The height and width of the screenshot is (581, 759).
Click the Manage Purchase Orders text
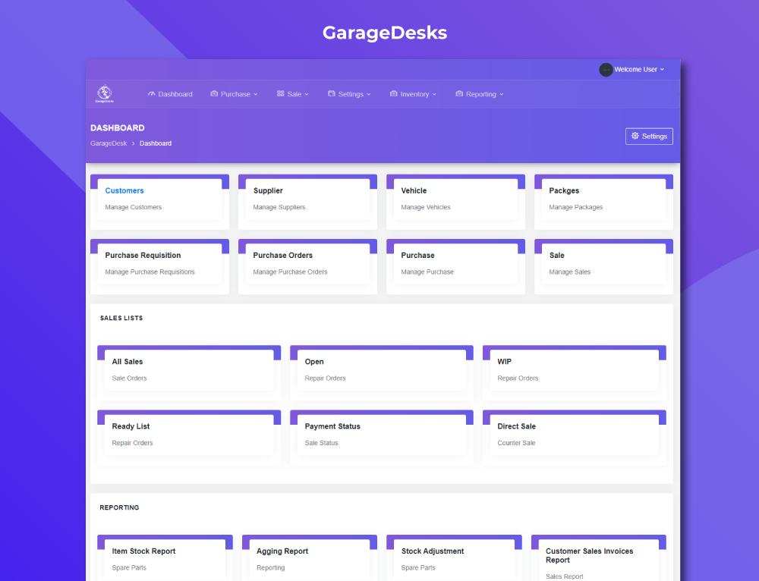(291, 272)
